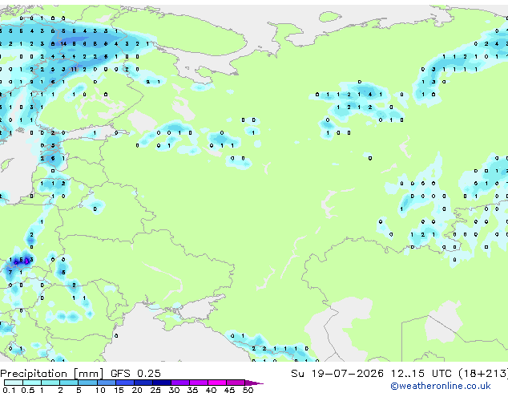Click the '12..15 UTC' time text
The image size is (508, 393).
click(421, 374)
